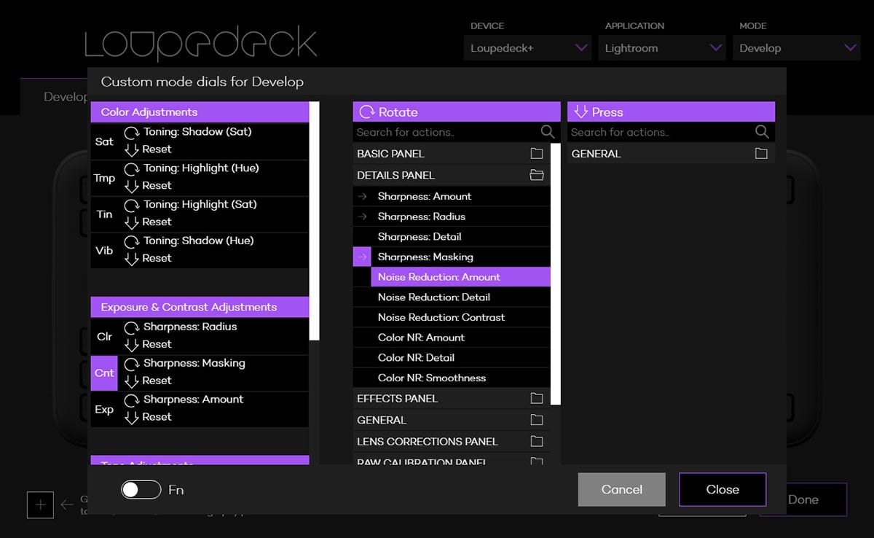Viewport: 874px width, 538px height.
Task: Click the Cancel button
Action: 622,489
